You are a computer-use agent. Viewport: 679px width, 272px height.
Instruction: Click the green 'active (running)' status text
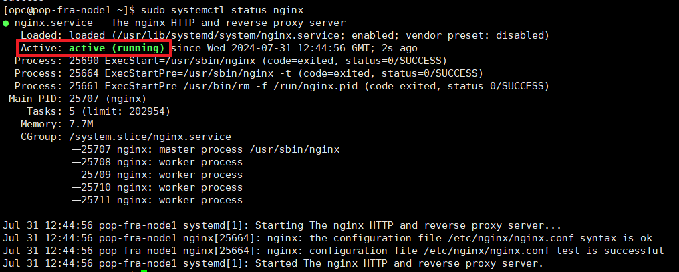[117, 48]
